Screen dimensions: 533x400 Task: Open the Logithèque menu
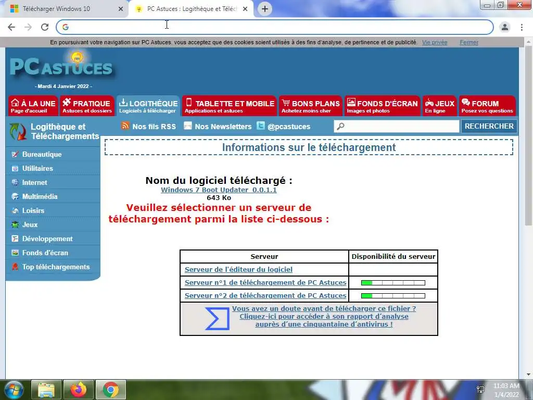tap(148, 106)
